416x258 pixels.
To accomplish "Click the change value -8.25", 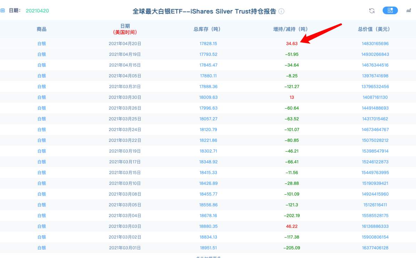I will [x=292, y=76].
